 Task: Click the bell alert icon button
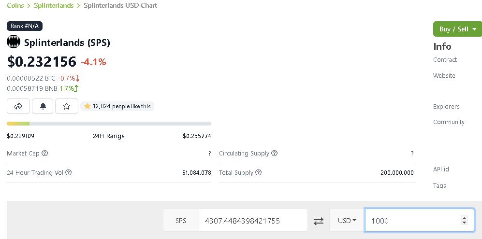43,106
